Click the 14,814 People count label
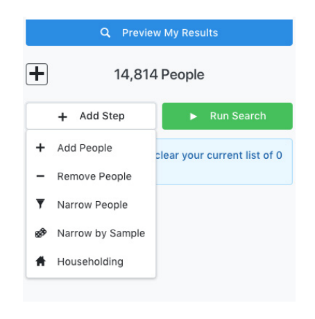315x319 pixels. coord(159,74)
